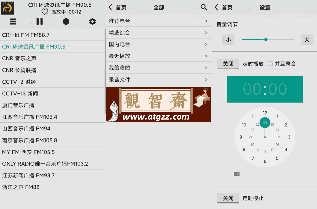Click the app logo icon
This screenshot has height=209, width=317.
click(x=7, y=8)
